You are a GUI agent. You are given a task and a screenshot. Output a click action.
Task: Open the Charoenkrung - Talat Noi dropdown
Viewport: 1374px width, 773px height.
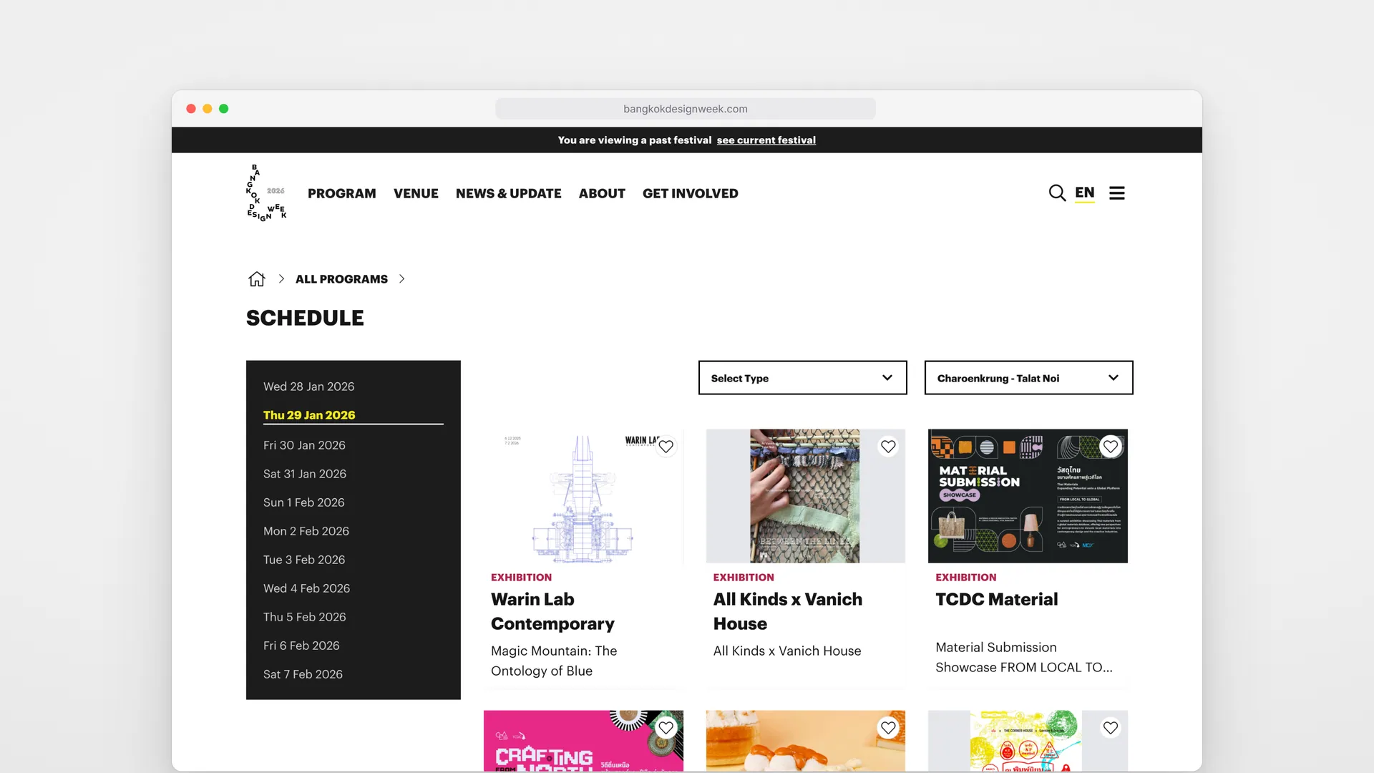tap(1028, 378)
